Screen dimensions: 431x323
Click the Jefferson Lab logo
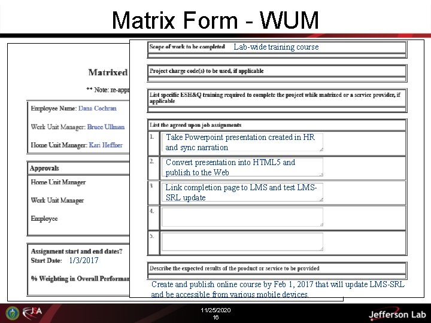(397, 313)
